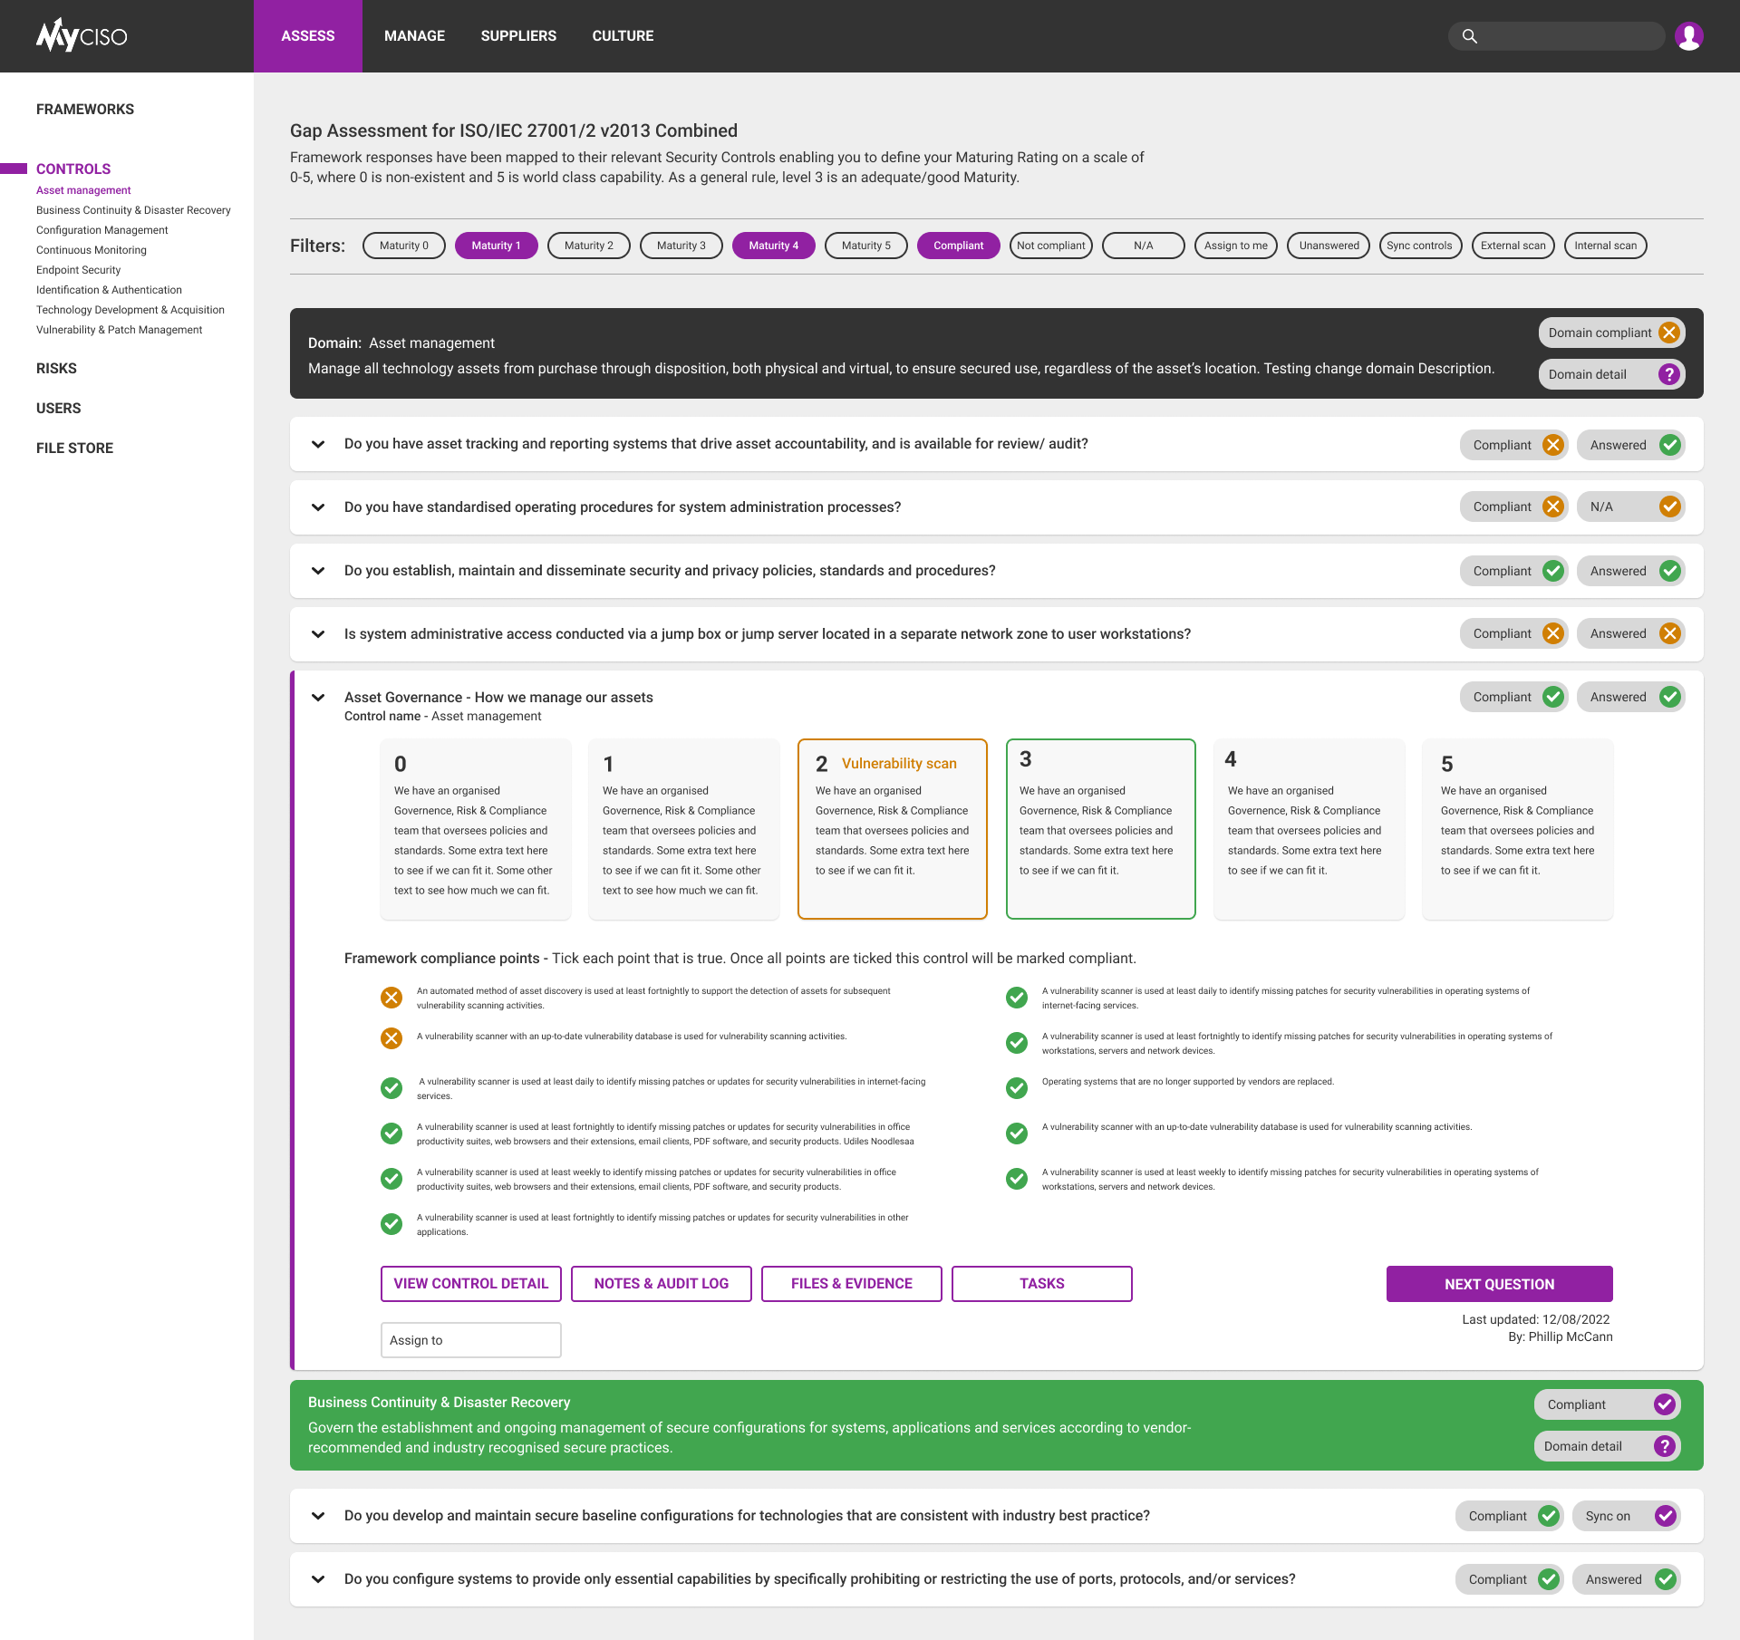1740x1640 pixels.
Task: Click orange N/A check icon
Action: [1669, 506]
